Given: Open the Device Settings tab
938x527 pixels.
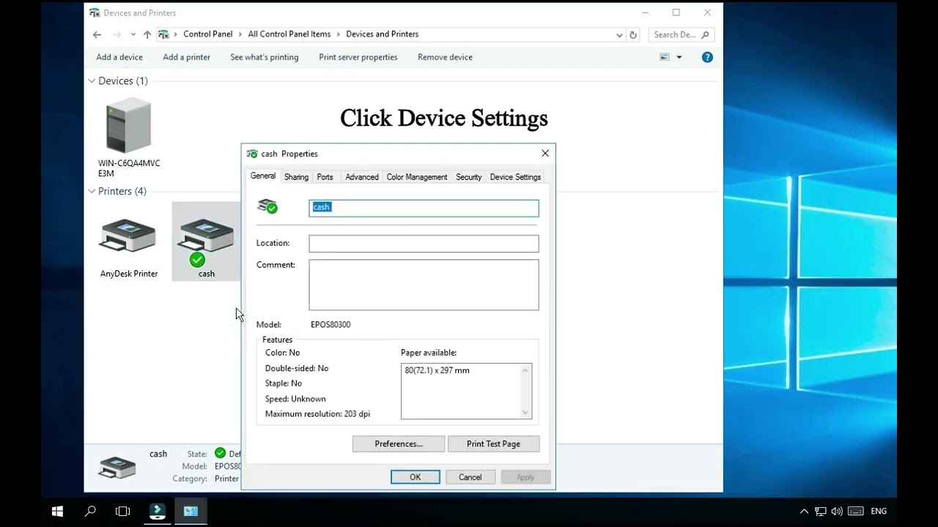Looking at the screenshot, I should pyautogui.click(x=515, y=177).
